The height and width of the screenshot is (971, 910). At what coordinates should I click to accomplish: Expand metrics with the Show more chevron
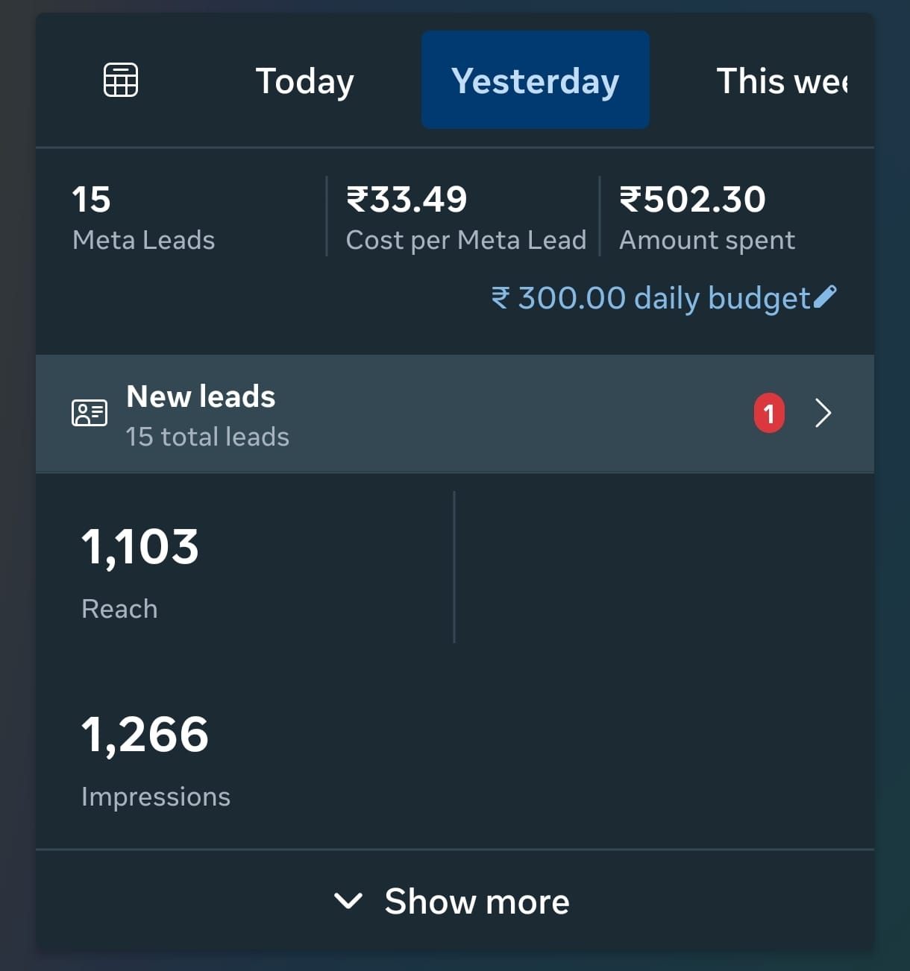[x=348, y=901]
